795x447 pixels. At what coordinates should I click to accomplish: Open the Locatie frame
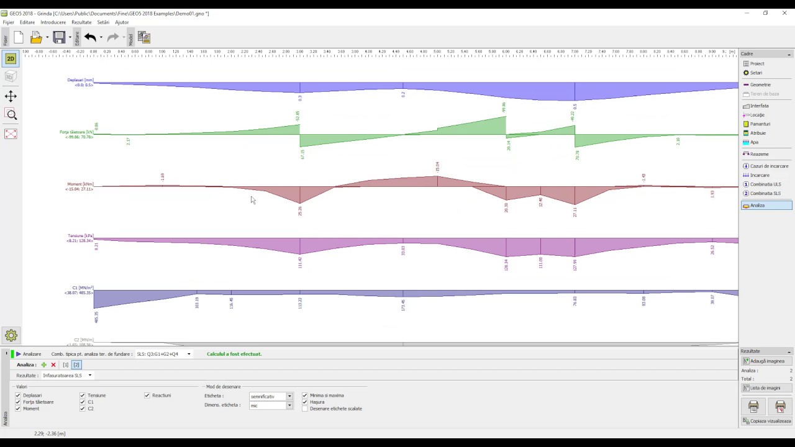(766, 115)
